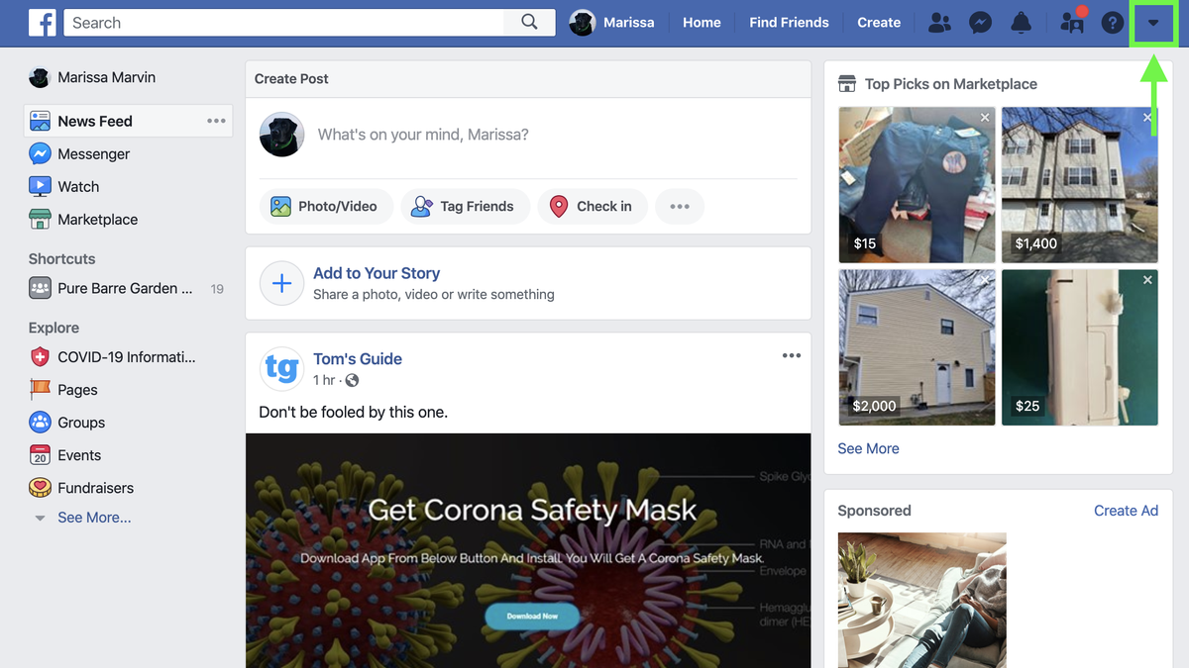Open Watch from the left sidebar
Image resolution: width=1189 pixels, height=668 pixels.
click(80, 186)
